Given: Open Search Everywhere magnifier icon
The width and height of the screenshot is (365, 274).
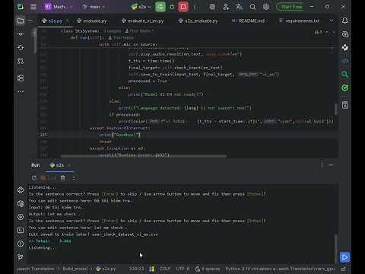Looking at the screenshot, I should [252, 7].
